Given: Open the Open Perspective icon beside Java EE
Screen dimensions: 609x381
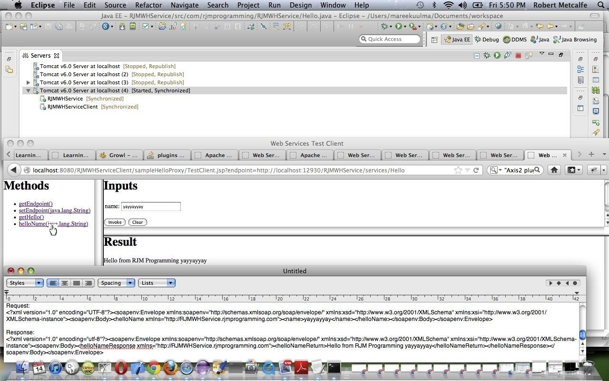Looking at the screenshot, I should tap(434, 40).
